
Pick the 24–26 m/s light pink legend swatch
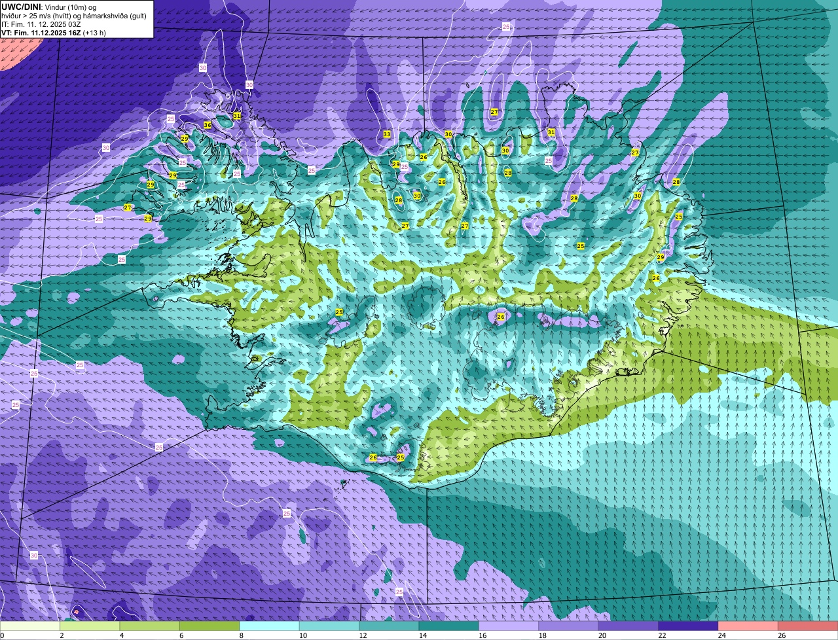(748, 626)
